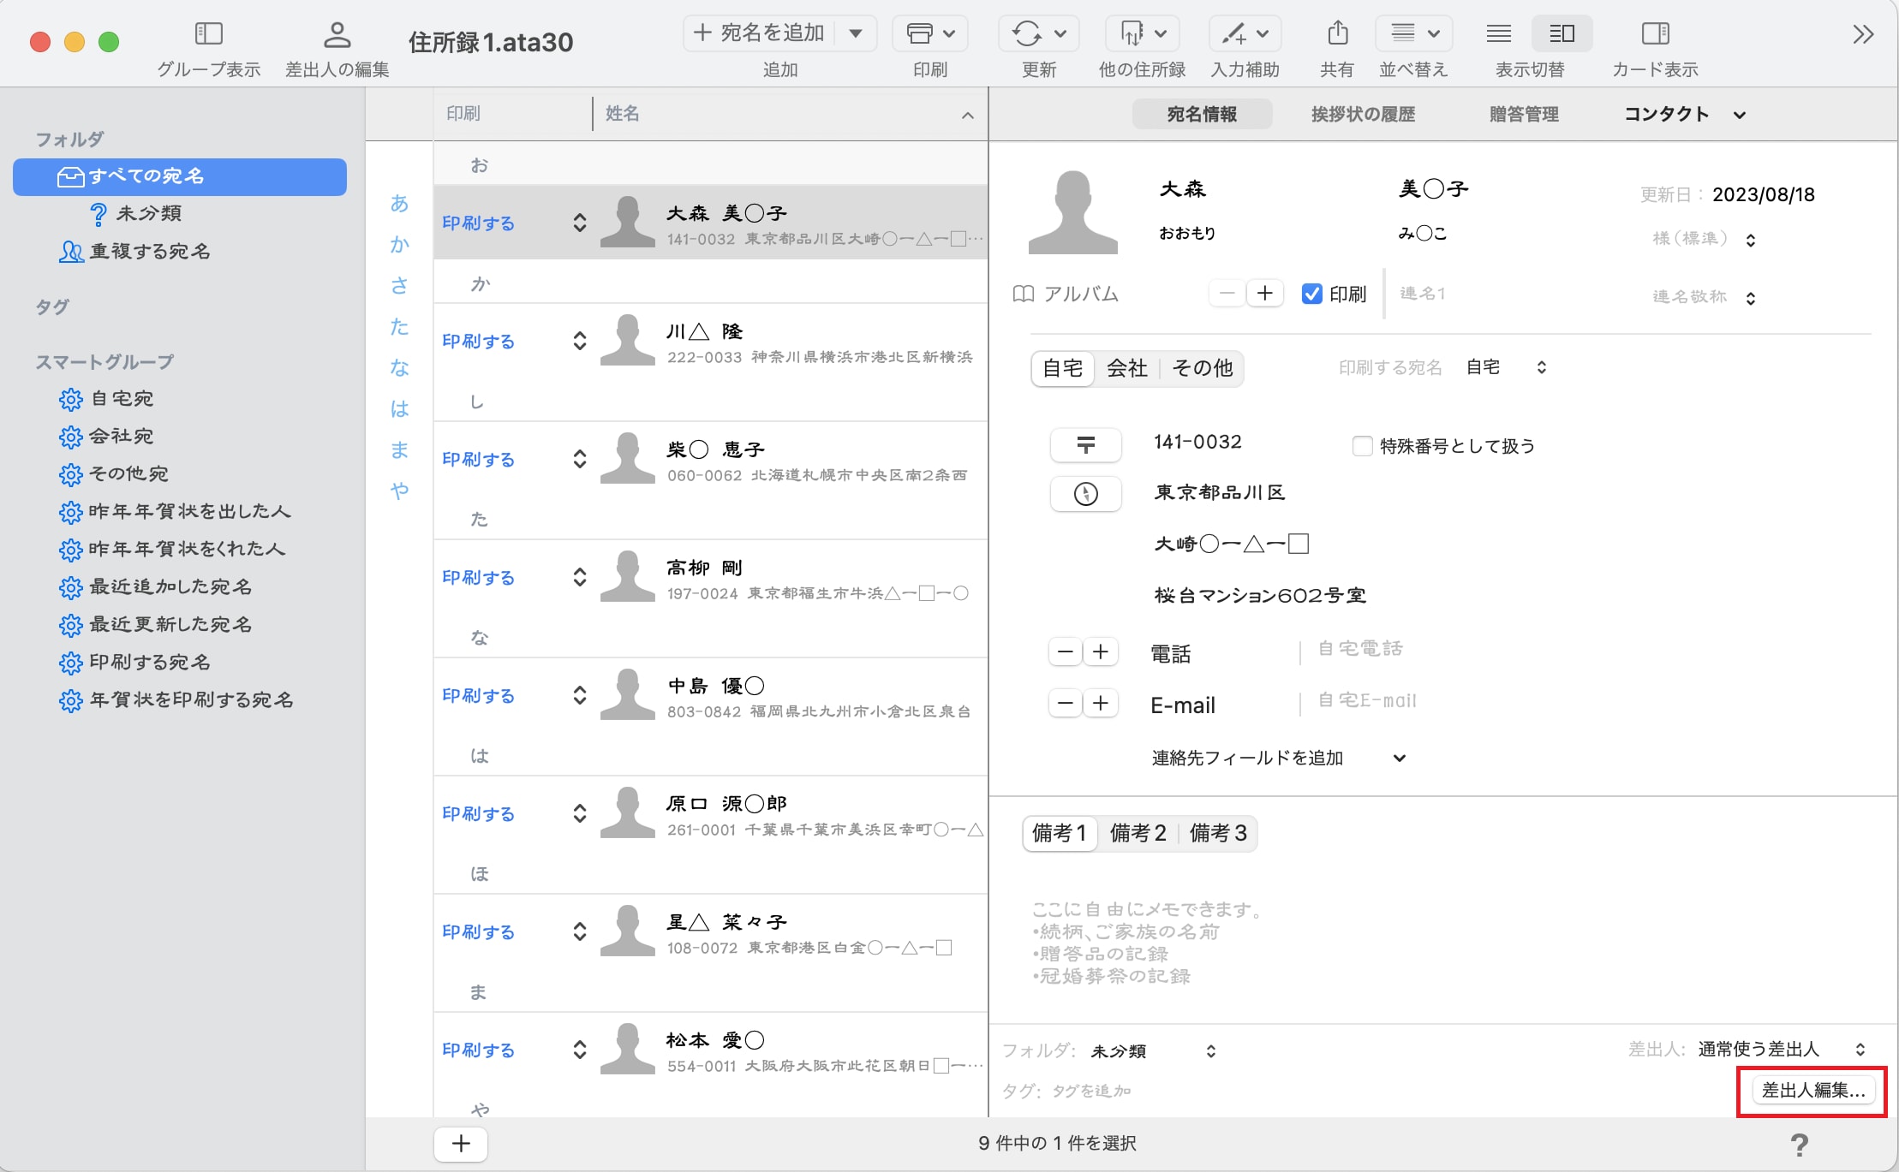Show more toolbar items chevron
The width and height of the screenshot is (1899, 1172).
pos(1863,34)
